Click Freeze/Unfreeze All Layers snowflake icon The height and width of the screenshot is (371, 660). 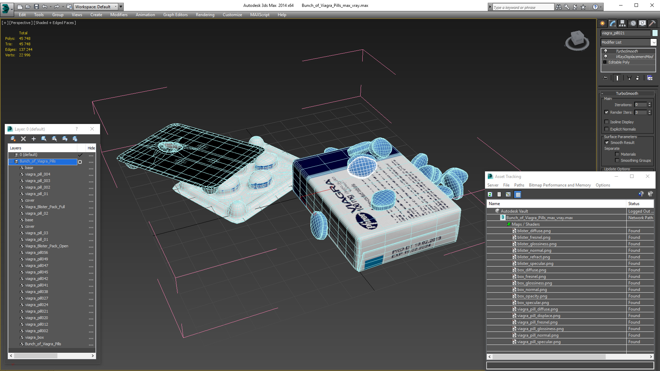[x=75, y=139]
